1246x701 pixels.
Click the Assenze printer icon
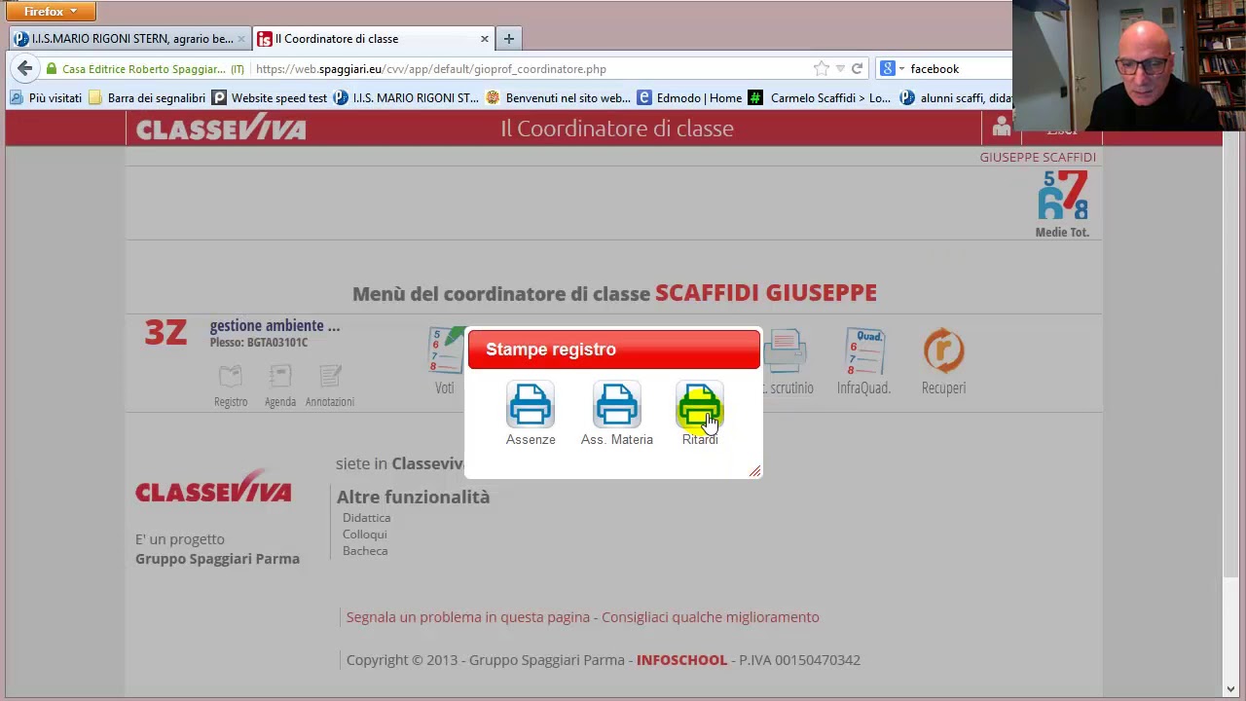click(x=531, y=405)
